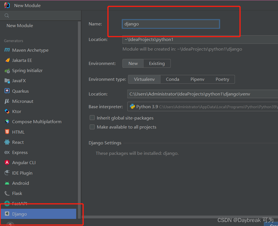The width and height of the screenshot is (278, 226).
Task: Click the Django Settings section header
Action: (x=105, y=143)
